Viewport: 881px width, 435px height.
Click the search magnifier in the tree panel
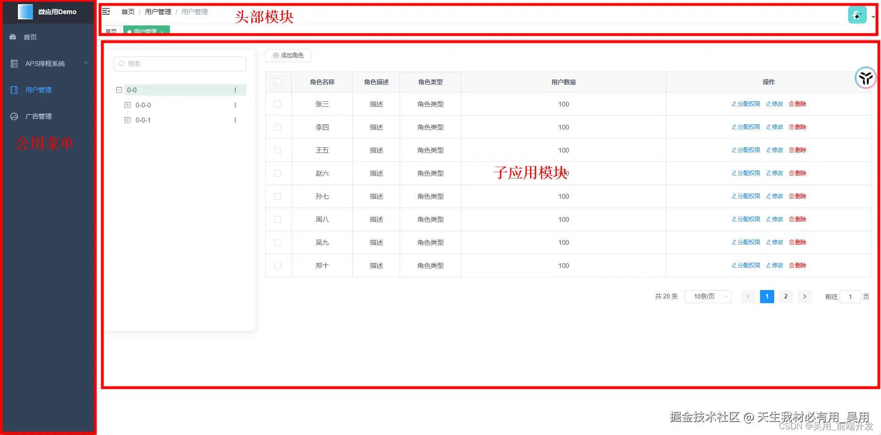[x=121, y=64]
